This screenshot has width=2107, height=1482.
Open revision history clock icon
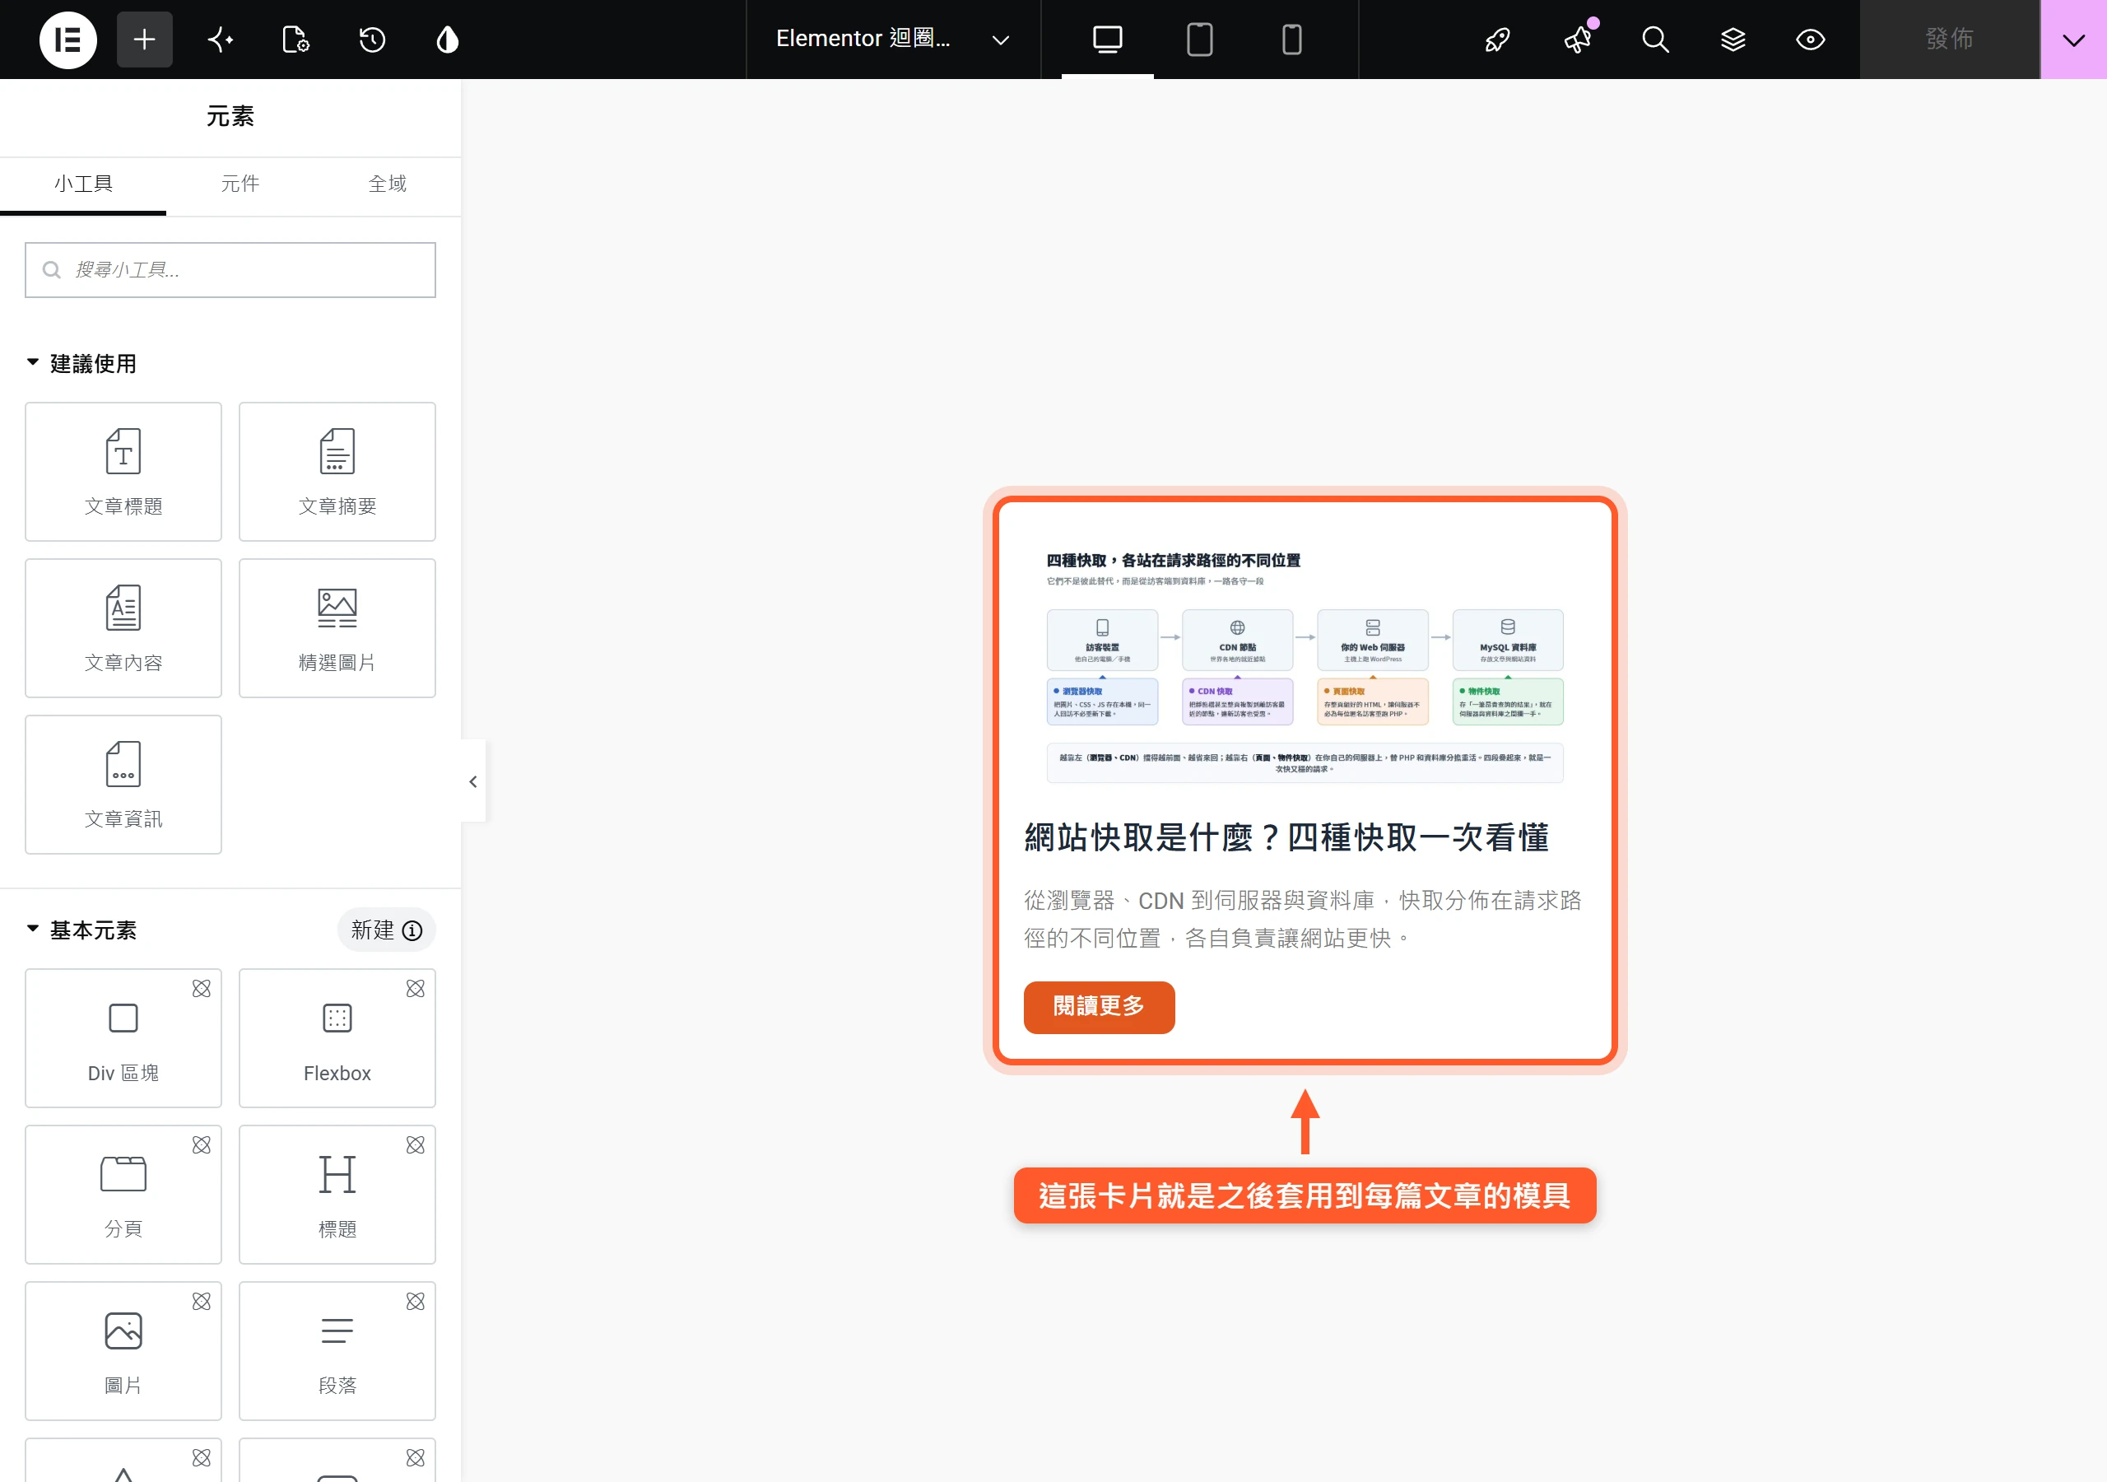(x=372, y=40)
